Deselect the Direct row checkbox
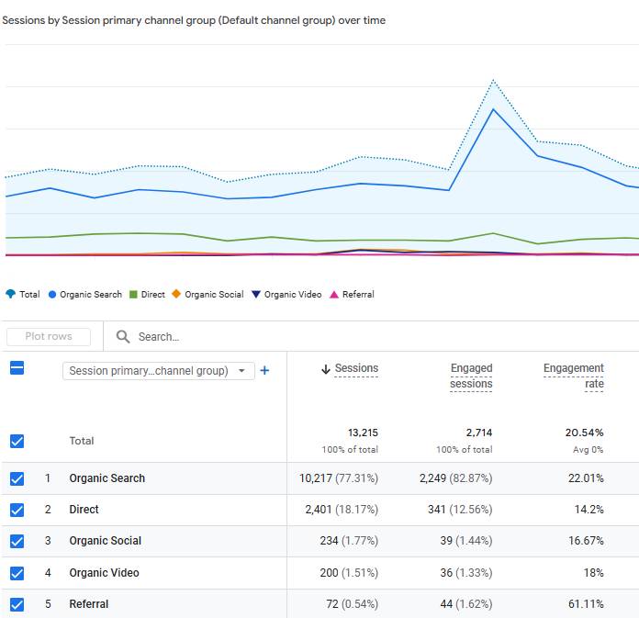This screenshot has height=618, width=639. click(x=17, y=510)
